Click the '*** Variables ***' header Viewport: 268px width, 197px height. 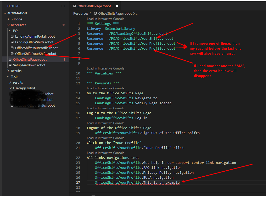tap(104, 73)
